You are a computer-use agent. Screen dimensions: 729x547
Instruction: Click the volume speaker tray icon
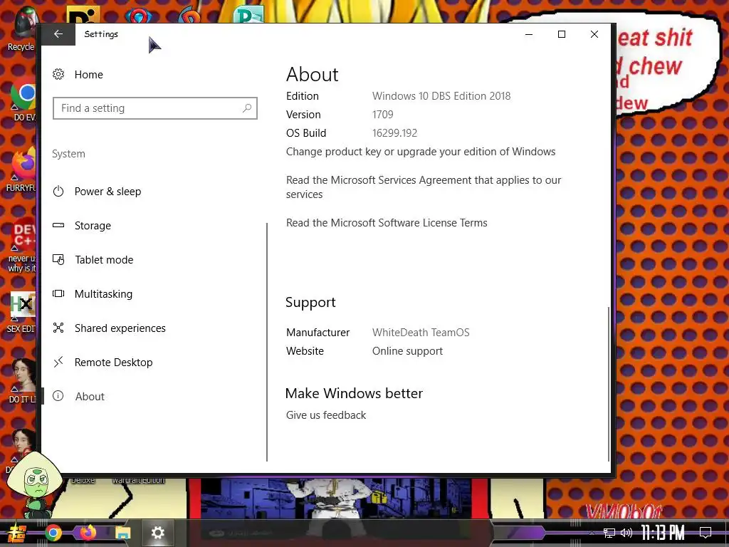click(x=626, y=533)
